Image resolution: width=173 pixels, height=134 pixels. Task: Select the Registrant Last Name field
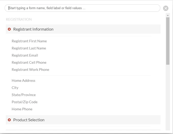pos(29,48)
